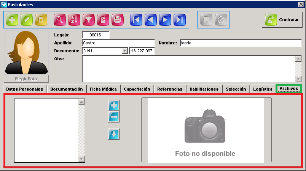
Task: Open the magnifier search icon
Action: 60,20
